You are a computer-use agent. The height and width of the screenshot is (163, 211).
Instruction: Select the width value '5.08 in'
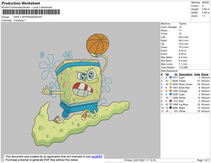206,13
